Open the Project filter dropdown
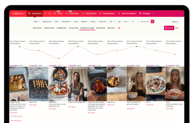This screenshot has width=196, height=123. (37, 22)
